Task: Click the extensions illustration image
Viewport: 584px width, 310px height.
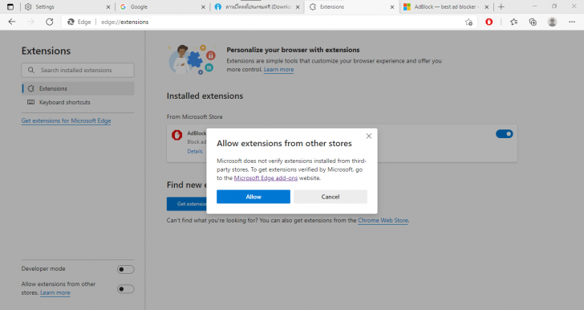Action: coord(193,59)
